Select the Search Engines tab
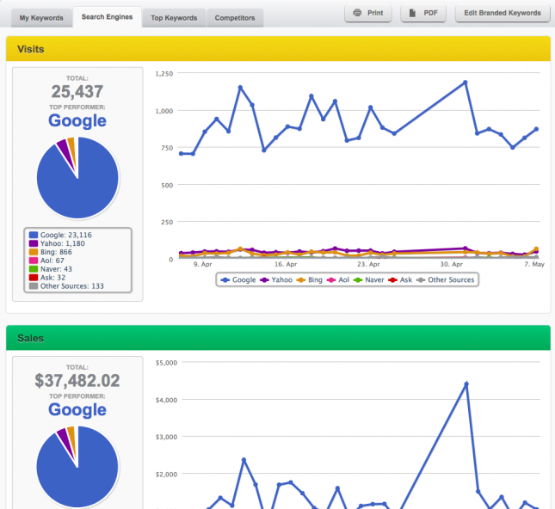Image resolution: width=555 pixels, height=509 pixels. pos(107,17)
